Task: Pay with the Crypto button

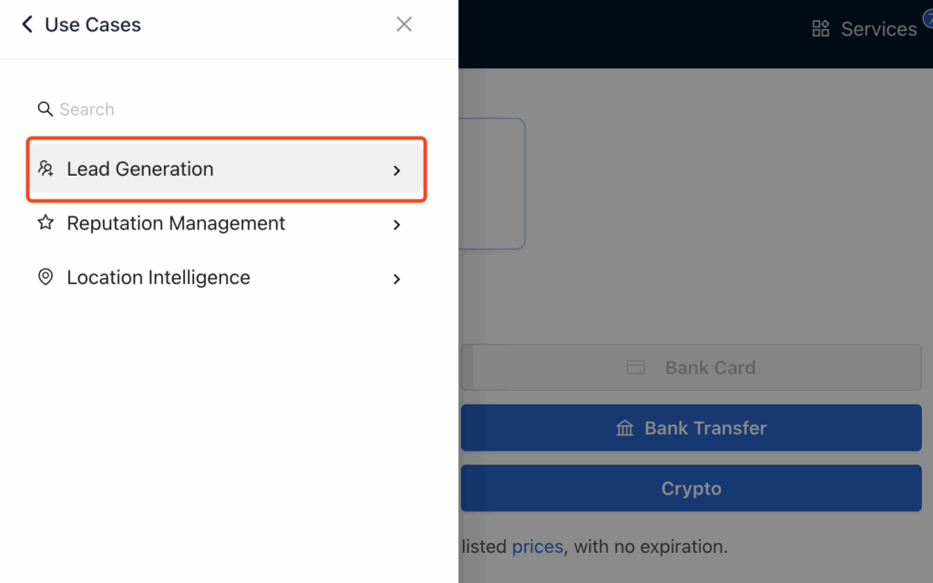Action: [x=691, y=488]
